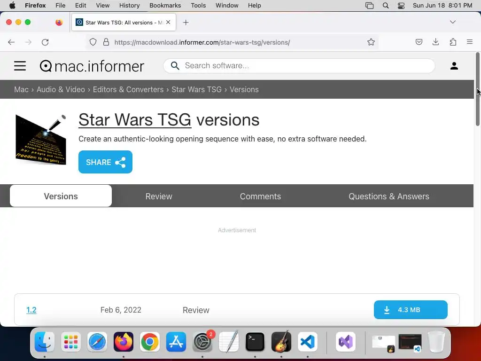Click the search magnifier icon in the search box
The height and width of the screenshot is (361, 481).
[175, 66]
